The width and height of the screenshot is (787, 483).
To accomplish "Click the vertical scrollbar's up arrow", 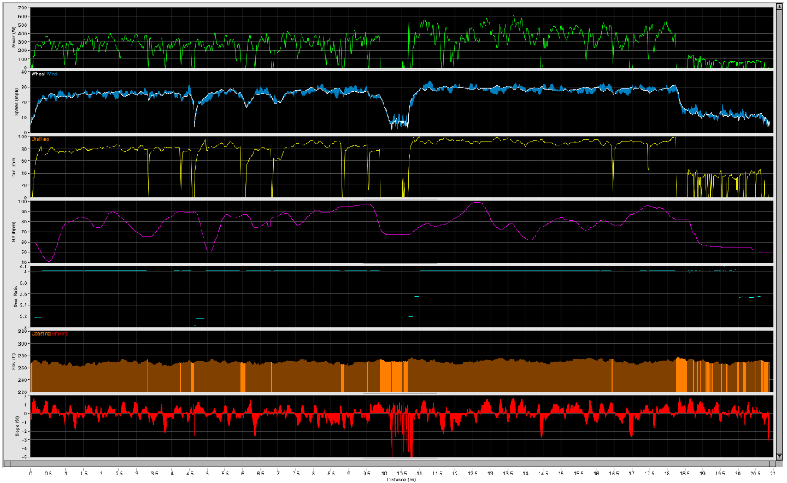I will pyautogui.click(x=779, y=7).
